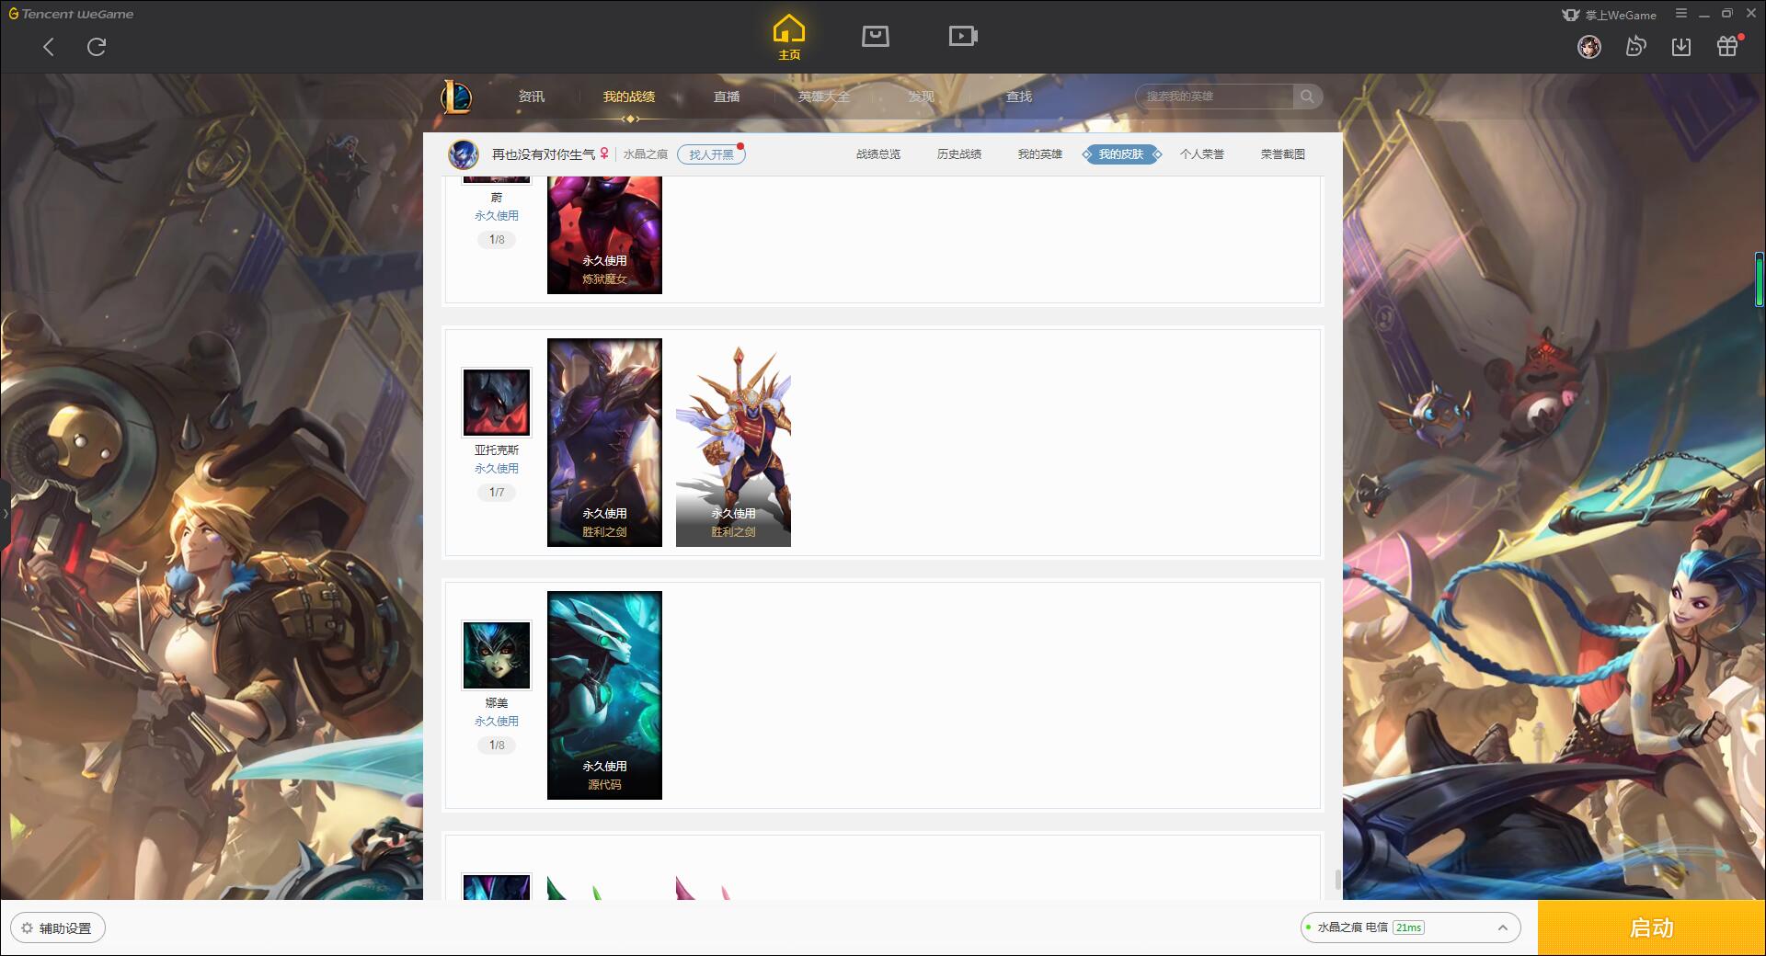Click the summoner profile avatar beside 再也没有对你生气
The height and width of the screenshot is (956, 1766).
464,154
